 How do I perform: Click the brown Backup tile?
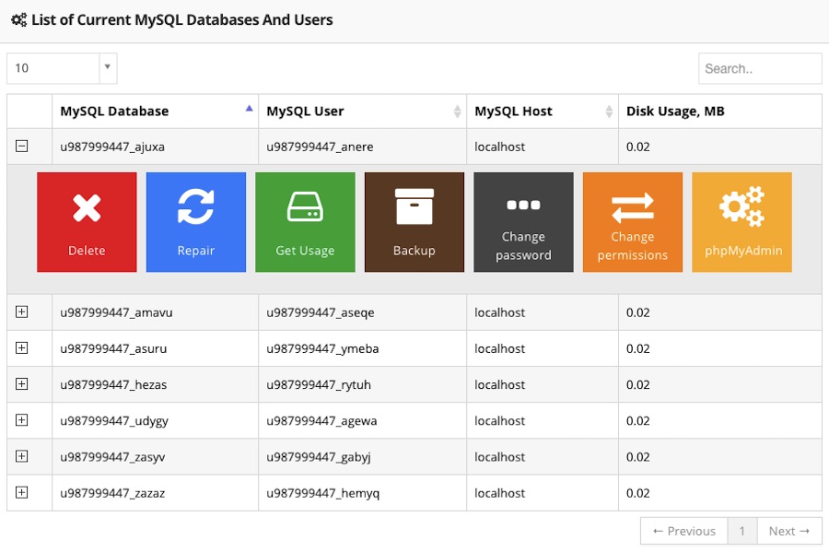tap(414, 222)
